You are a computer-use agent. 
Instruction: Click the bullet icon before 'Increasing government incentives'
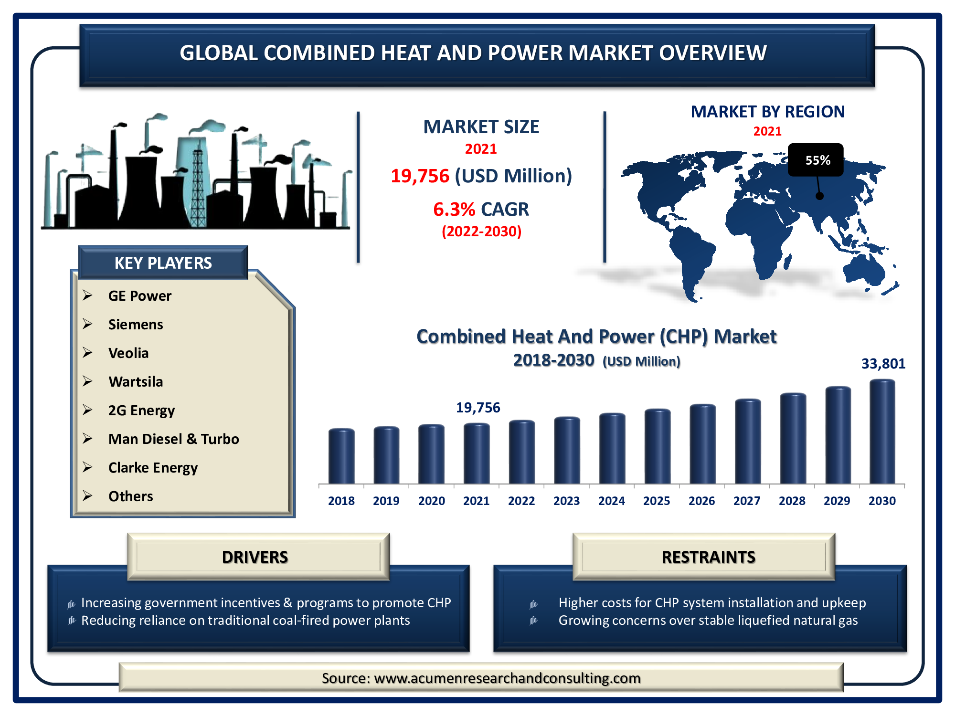pos(71,604)
